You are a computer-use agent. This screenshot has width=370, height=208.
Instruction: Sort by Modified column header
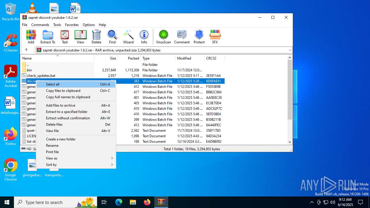click(190, 58)
